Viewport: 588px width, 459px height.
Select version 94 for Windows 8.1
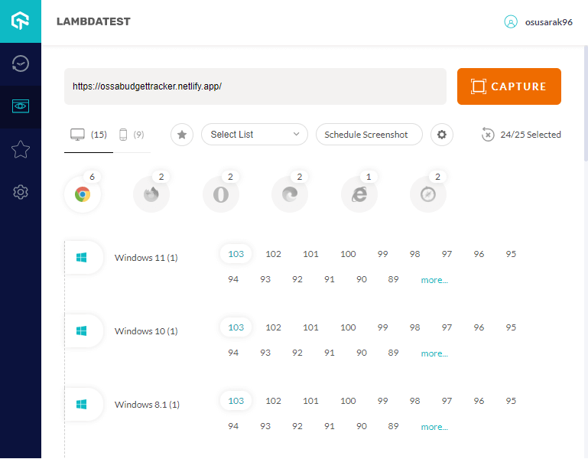tap(233, 426)
